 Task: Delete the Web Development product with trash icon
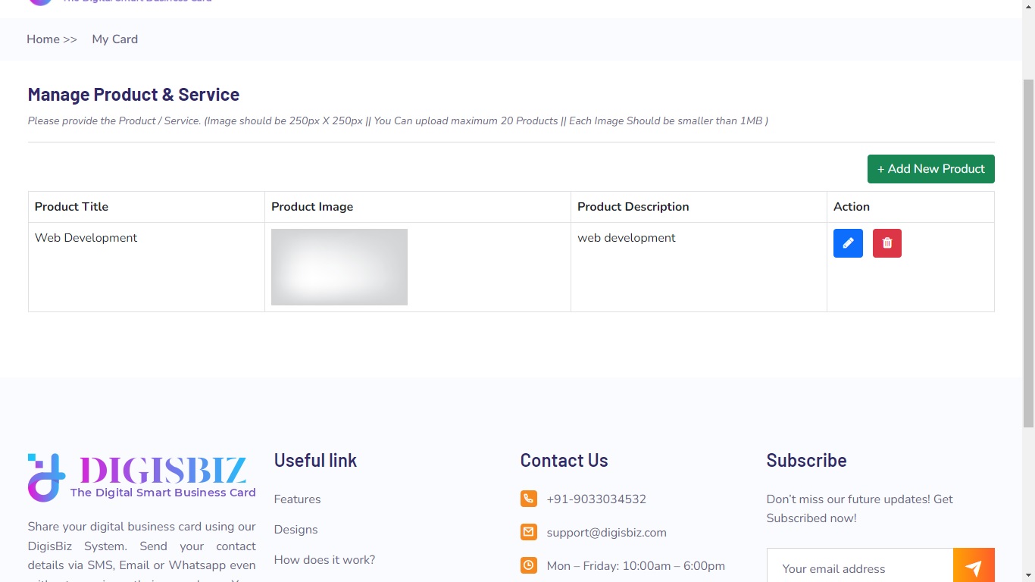point(886,243)
